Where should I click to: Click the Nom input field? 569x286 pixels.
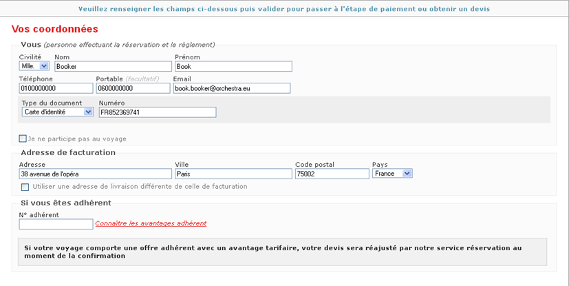[x=111, y=67]
